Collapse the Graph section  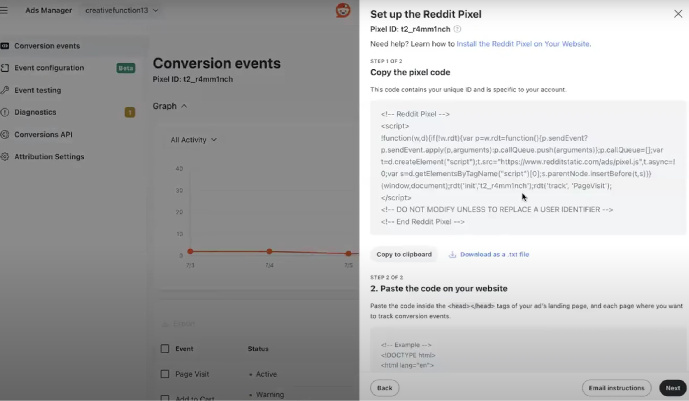pos(184,106)
